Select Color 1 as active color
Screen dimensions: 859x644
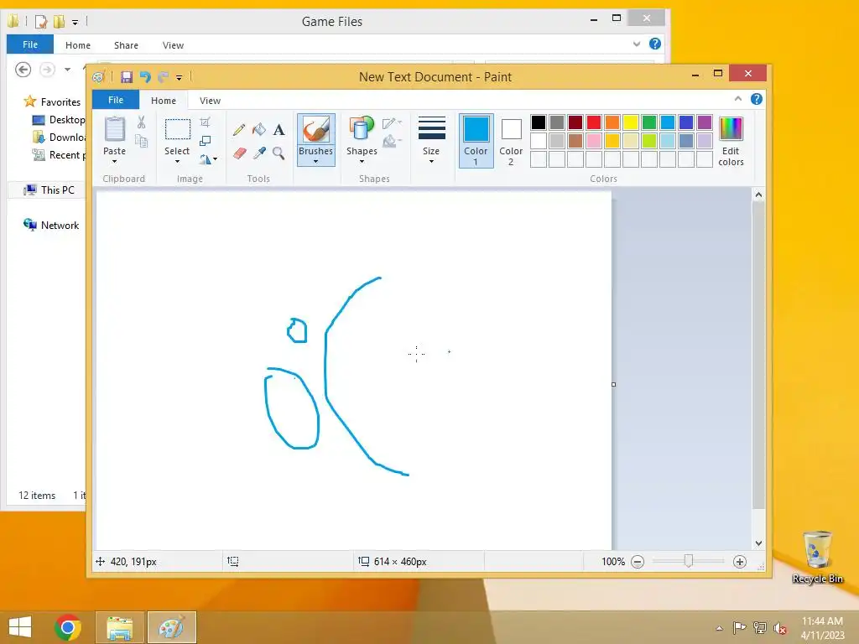click(476, 141)
